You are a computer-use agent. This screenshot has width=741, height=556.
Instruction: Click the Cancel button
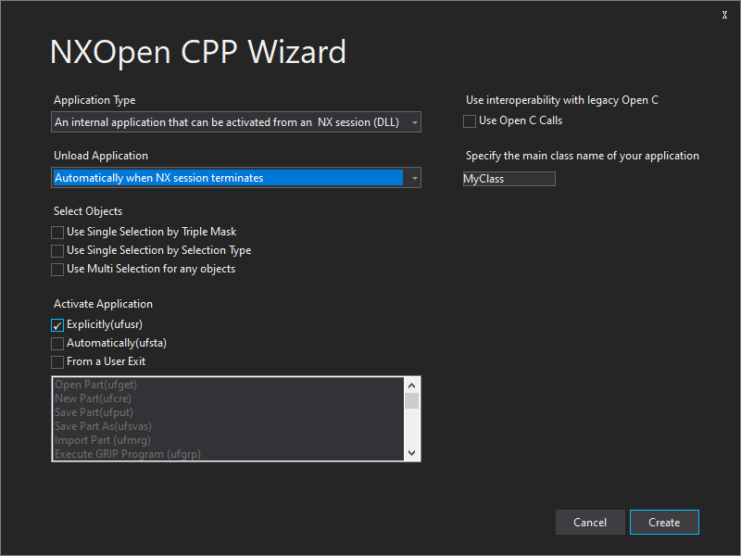pos(590,522)
